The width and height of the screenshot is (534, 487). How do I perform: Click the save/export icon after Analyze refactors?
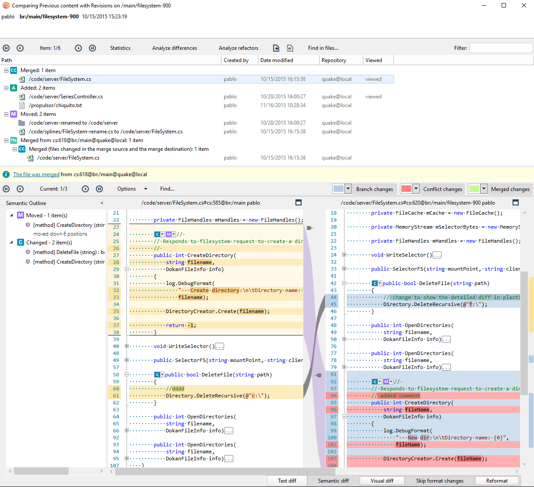(x=276, y=48)
